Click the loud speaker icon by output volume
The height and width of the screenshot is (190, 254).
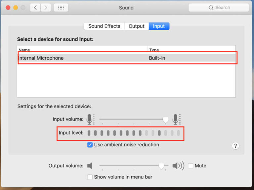tap(178, 166)
